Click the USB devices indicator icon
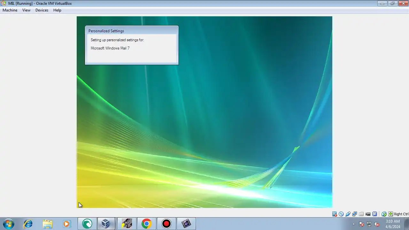The height and width of the screenshot is (230, 409). point(348,214)
